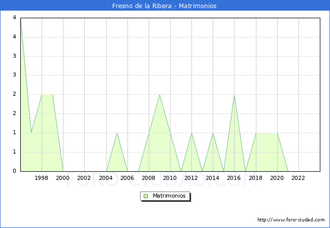
Task: Click the 2020 year label
Action: (x=277, y=178)
